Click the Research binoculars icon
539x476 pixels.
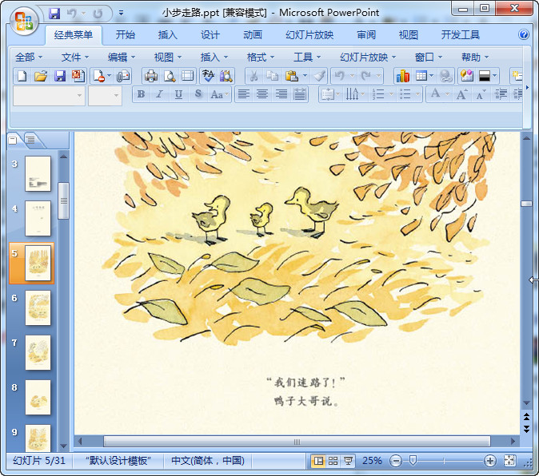(x=226, y=76)
